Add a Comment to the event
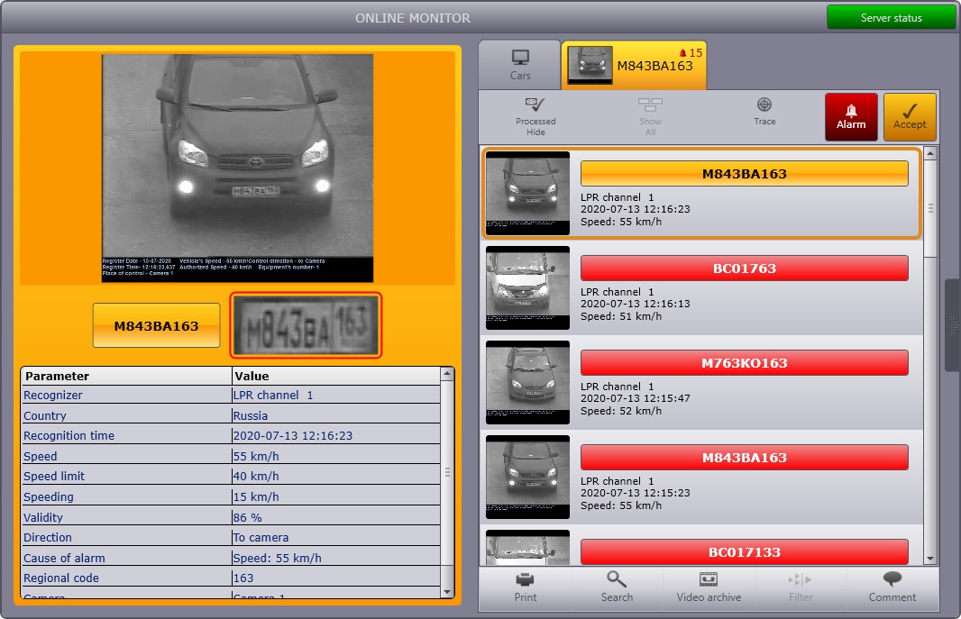The height and width of the screenshot is (619, 961). (892, 587)
